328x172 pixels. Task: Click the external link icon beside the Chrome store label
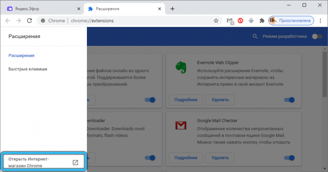pyautogui.click(x=75, y=163)
